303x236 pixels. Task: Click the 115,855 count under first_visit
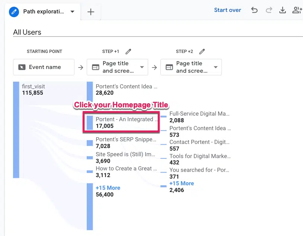pyautogui.click(x=32, y=93)
